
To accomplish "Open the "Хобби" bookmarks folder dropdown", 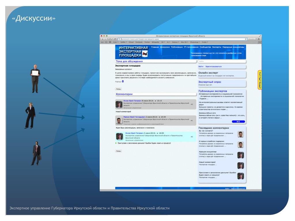I will (x=124, y=42).
